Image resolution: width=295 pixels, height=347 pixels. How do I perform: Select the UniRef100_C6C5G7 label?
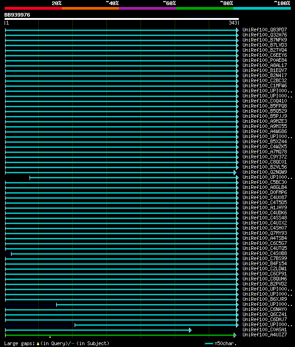pos(265,244)
